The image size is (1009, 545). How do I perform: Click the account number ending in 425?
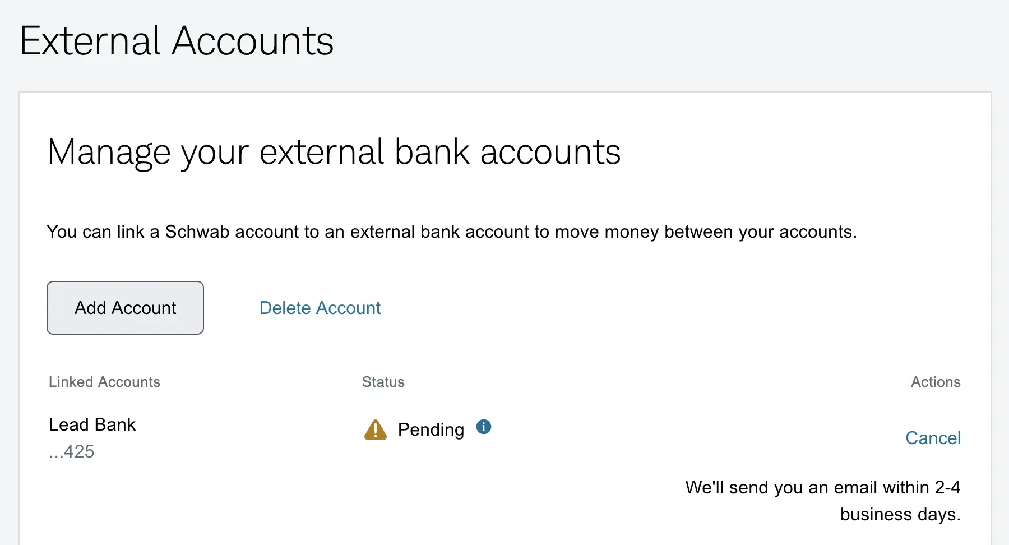pos(72,451)
